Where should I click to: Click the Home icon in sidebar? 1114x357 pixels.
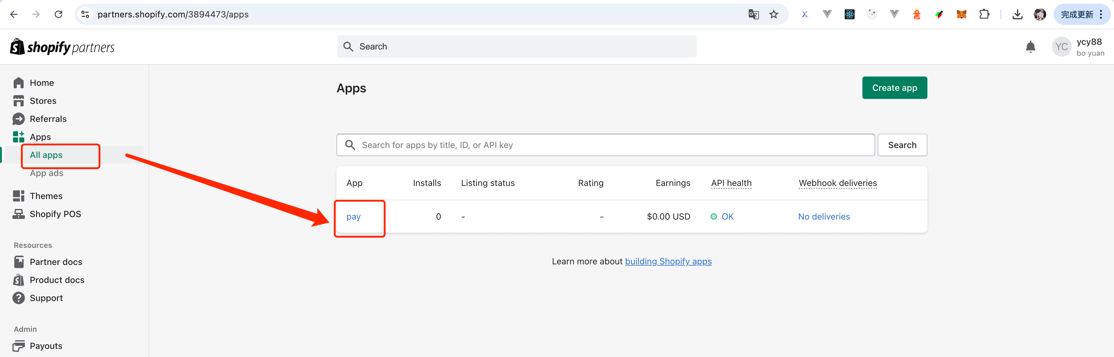[19, 82]
